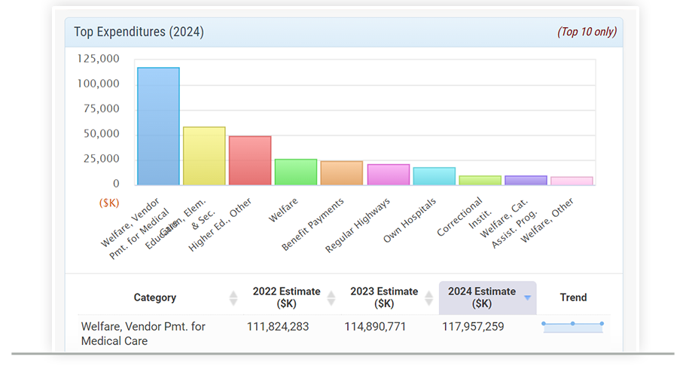Click the '(Top 10 only)' note

pyautogui.click(x=587, y=32)
